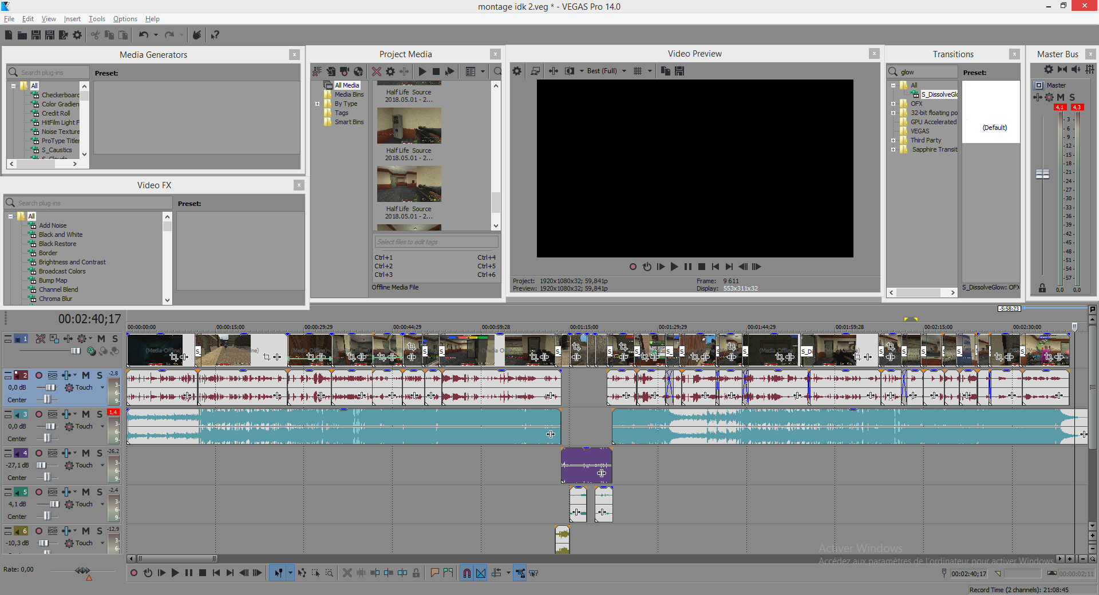The height and width of the screenshot is (595, 1099).
Task: Open the File menu
Action: click(9, 19)
